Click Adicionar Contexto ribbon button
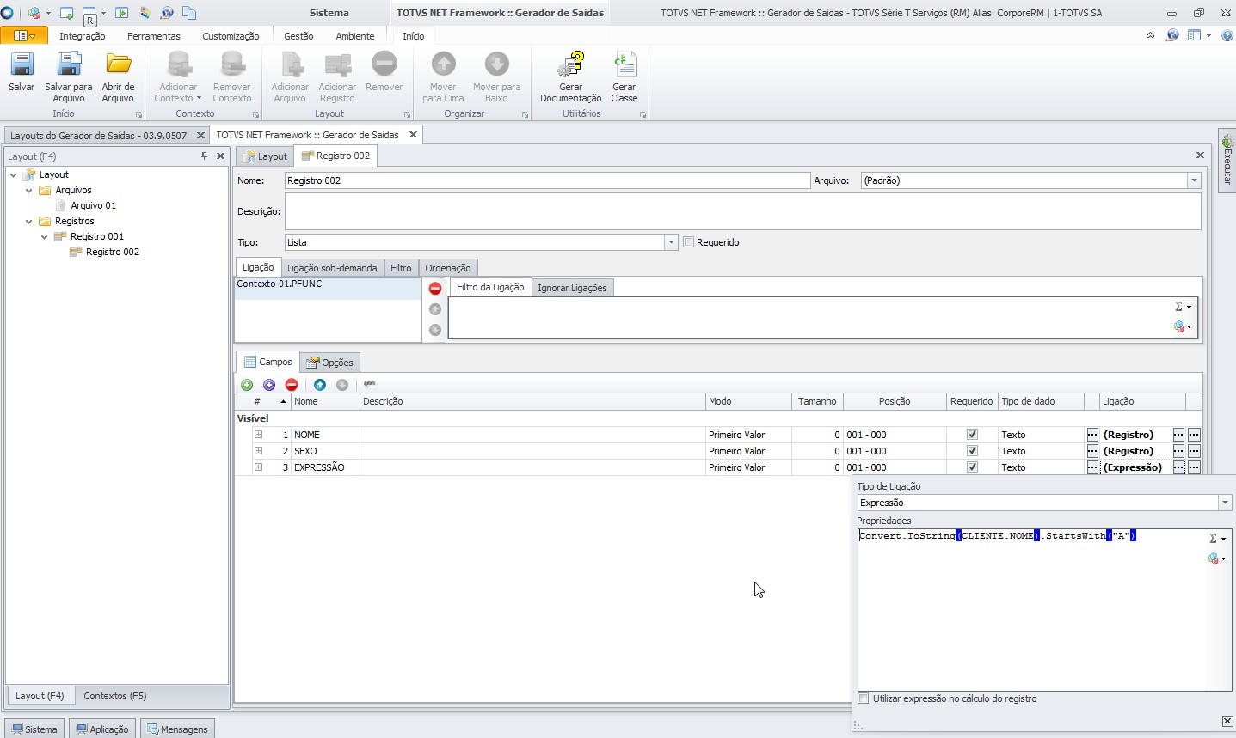The height and width of the screenshot is (738, 1236). tap(178, 77)
